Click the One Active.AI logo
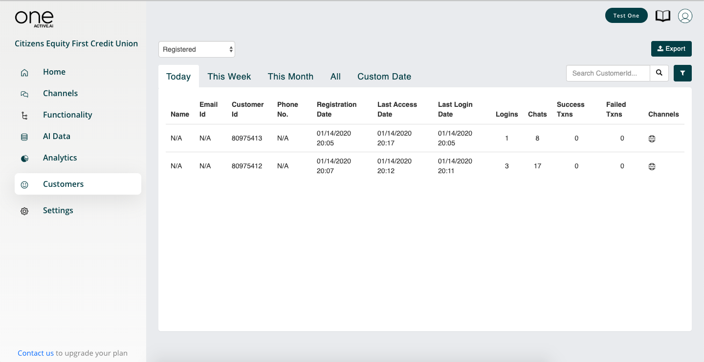The width and height of the screenshot is (704, 362). tap(34, 19)
